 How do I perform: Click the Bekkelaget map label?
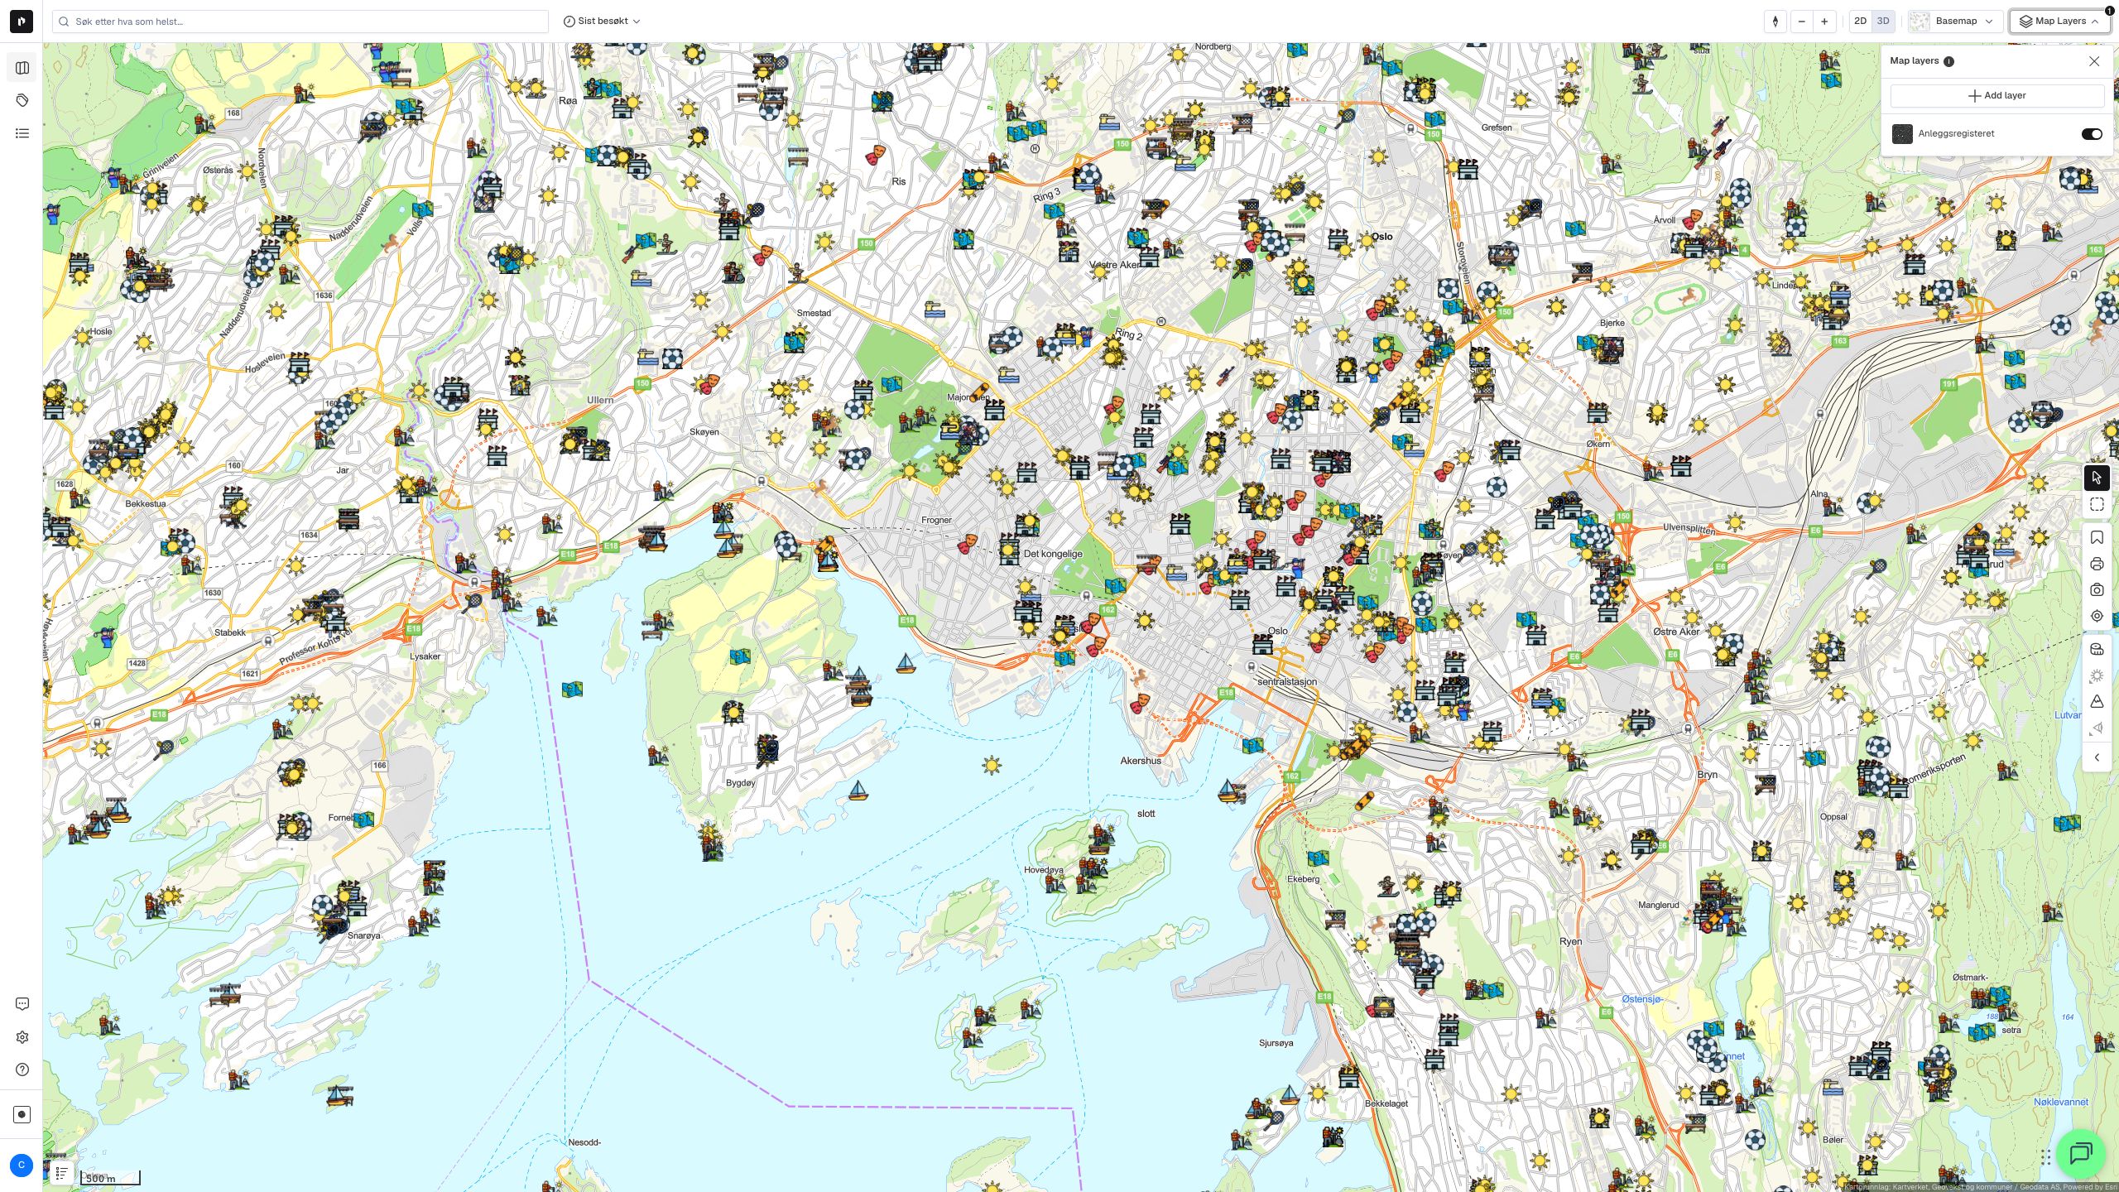point(1386,1104)
